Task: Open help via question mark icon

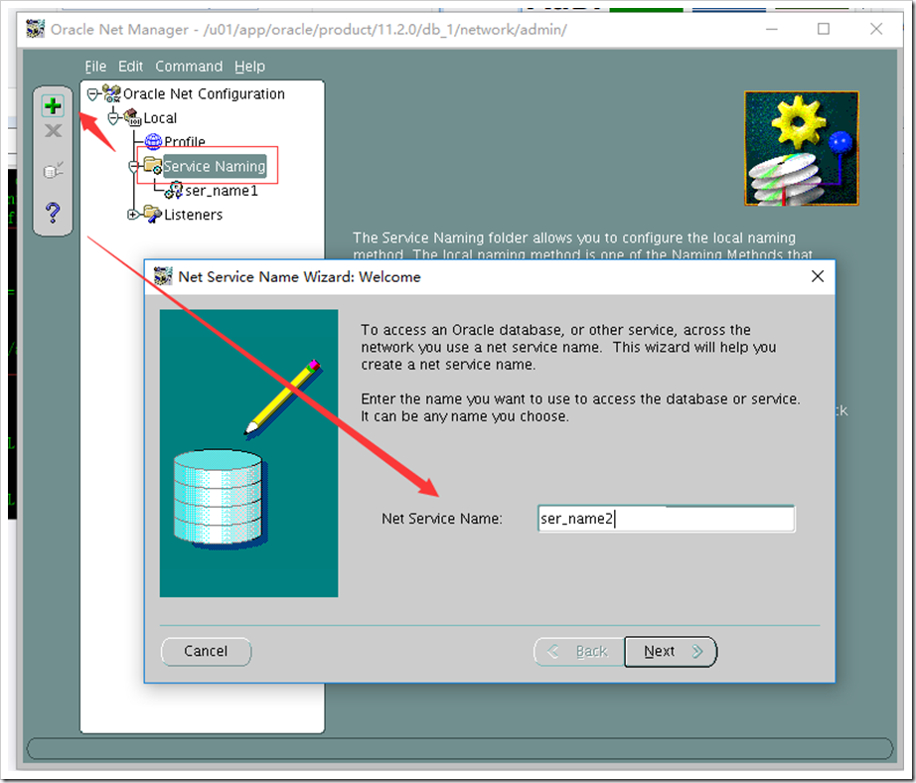Action: 53,213
